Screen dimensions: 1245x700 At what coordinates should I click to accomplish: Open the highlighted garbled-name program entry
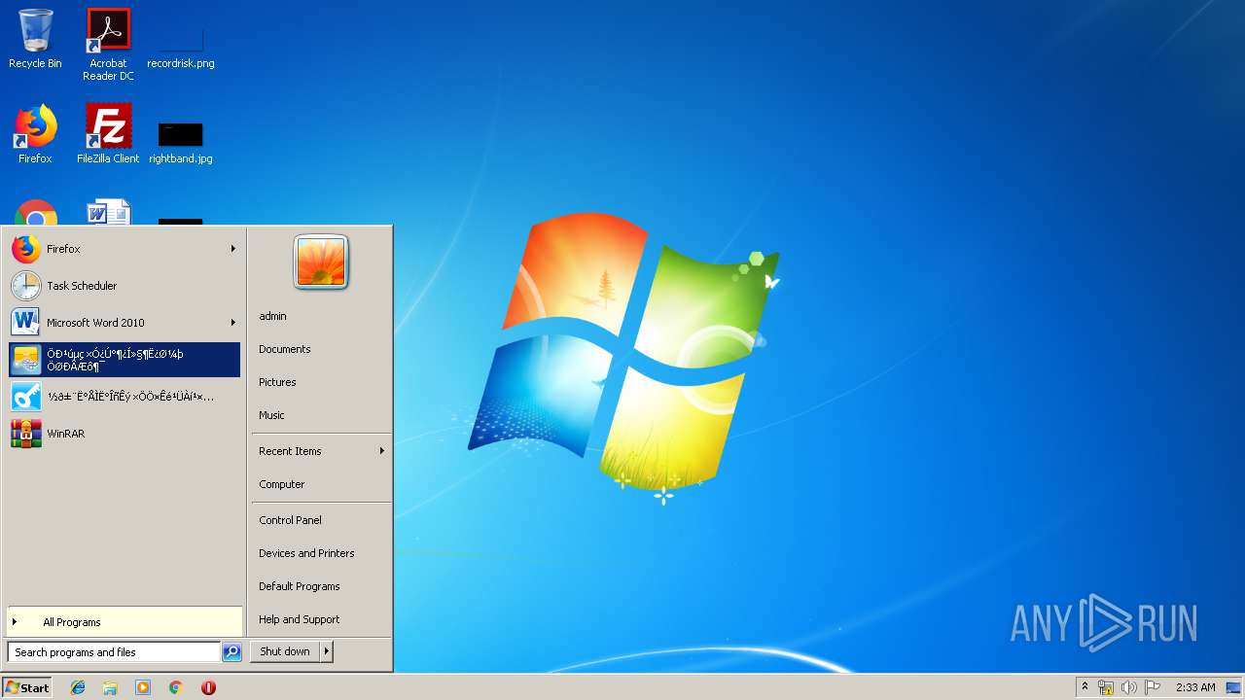point(124,360)
